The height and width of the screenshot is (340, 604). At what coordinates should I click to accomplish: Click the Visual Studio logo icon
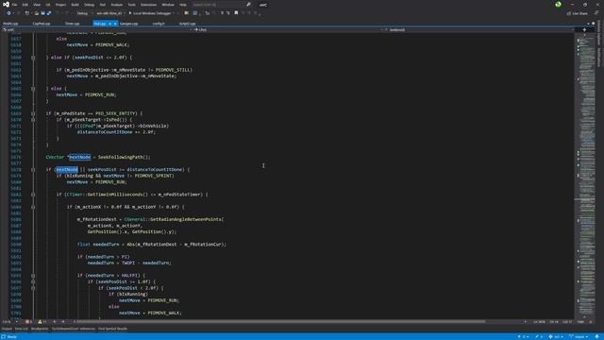(x=6, y=5)
